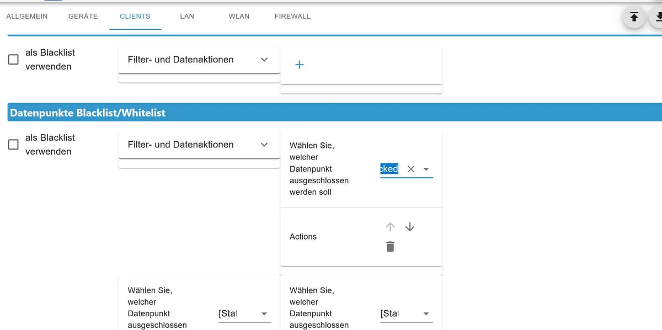Clear the selected datapoint with the X icon

click(x=410, y=169)
